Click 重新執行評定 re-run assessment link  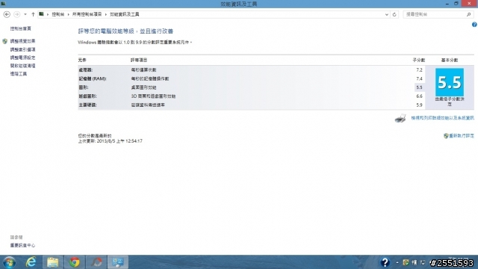462,136
